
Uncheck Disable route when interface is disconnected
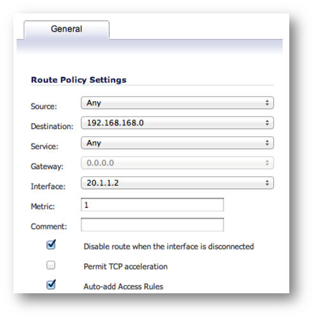51,244
